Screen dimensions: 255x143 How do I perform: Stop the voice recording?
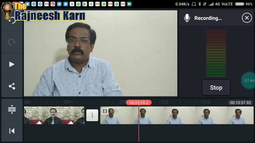click(216, 87)
